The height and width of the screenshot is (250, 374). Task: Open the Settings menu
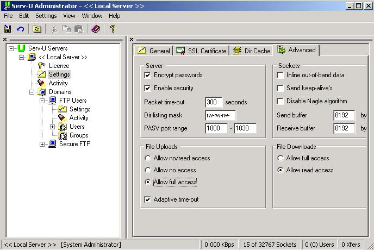[x=46, y=16]
